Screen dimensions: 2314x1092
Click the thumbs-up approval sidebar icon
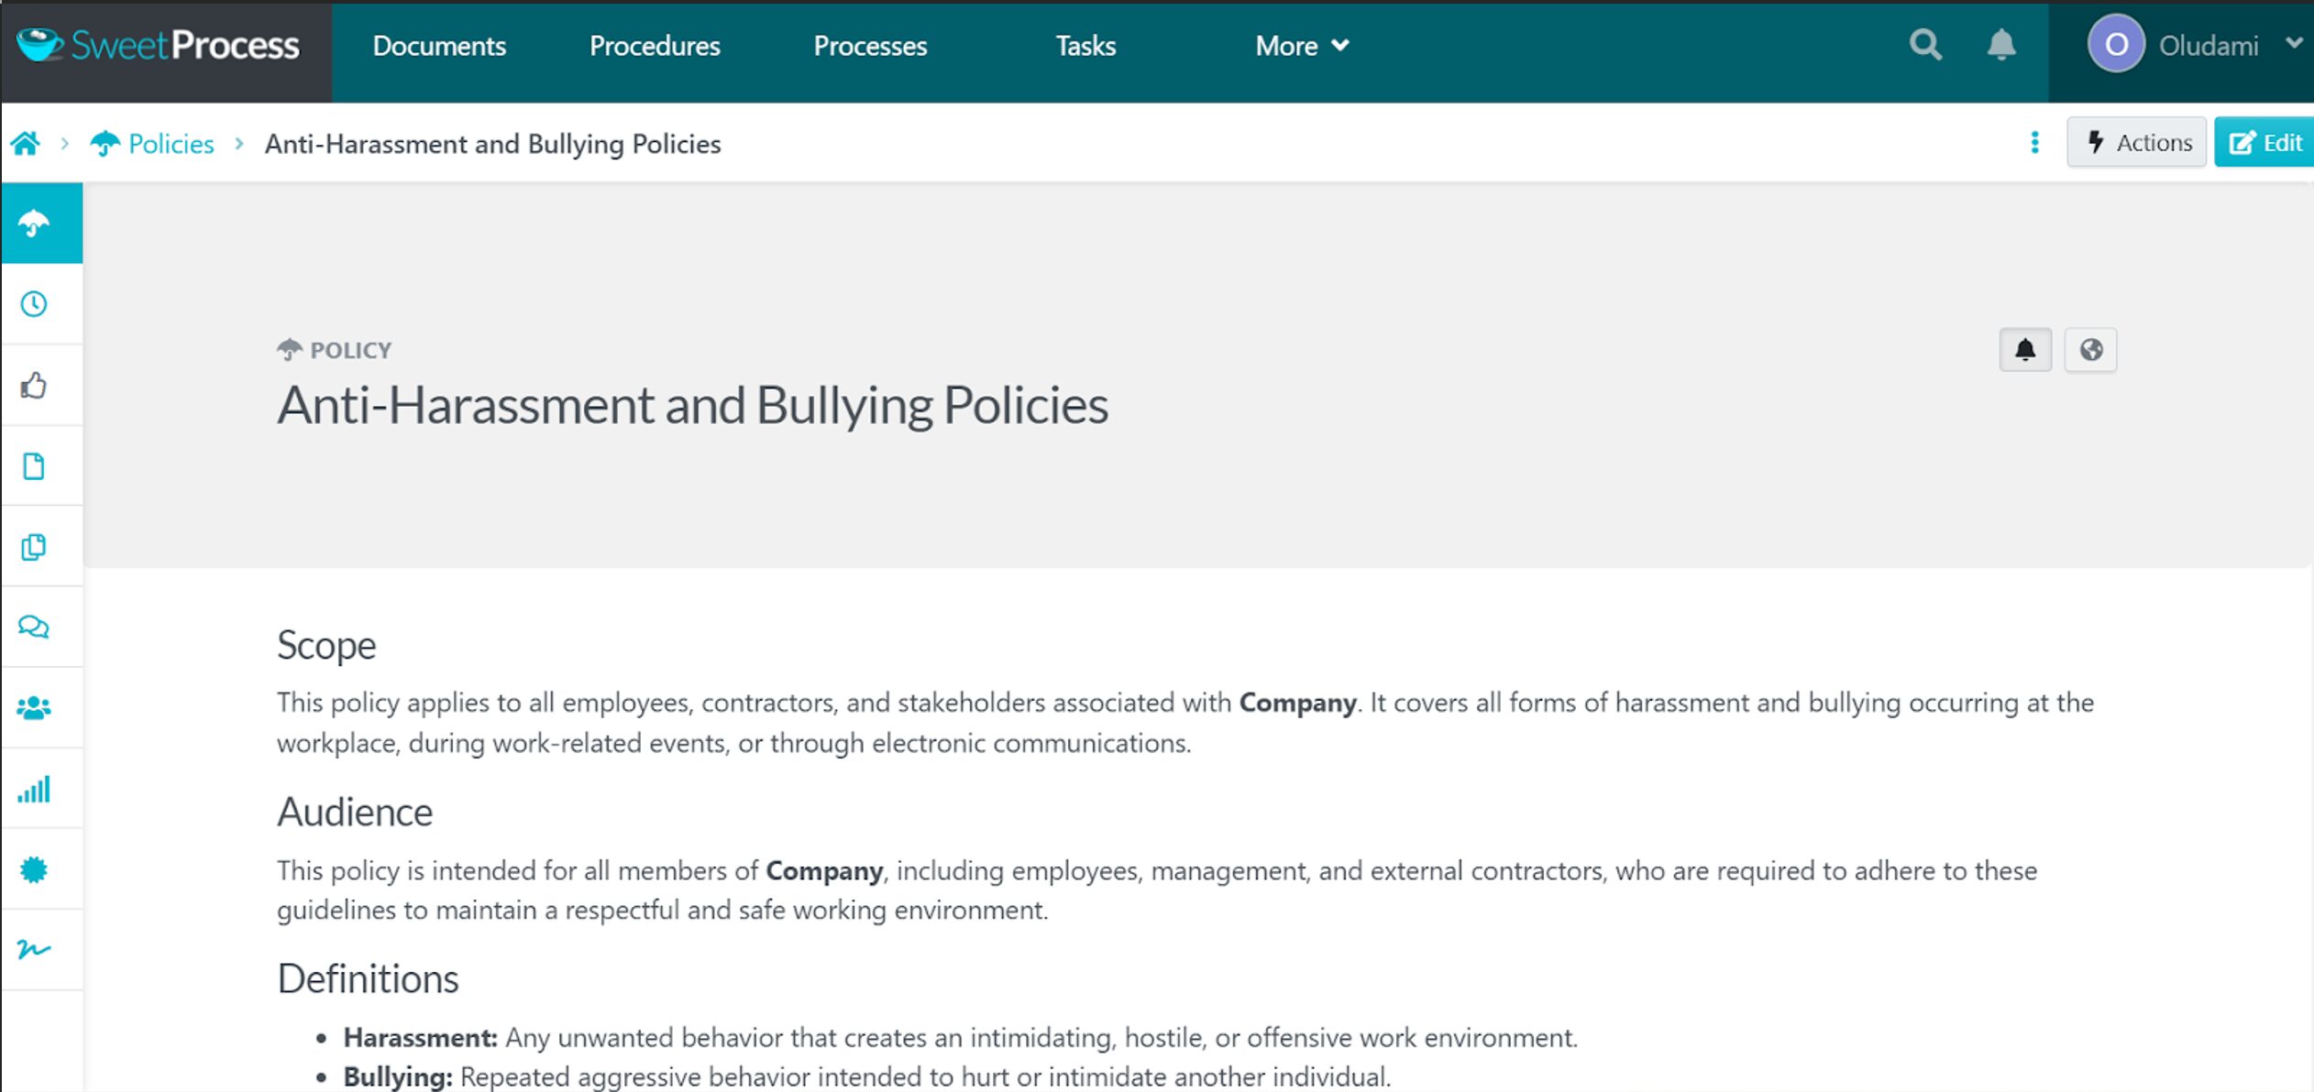point(35,385)
